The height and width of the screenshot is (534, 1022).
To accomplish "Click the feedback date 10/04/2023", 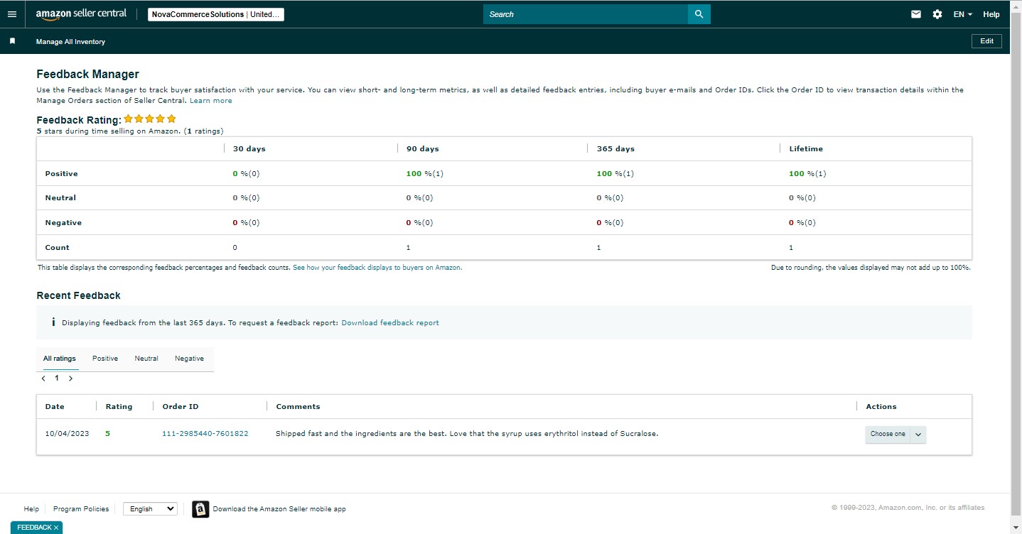I will [x=67, y=433].
